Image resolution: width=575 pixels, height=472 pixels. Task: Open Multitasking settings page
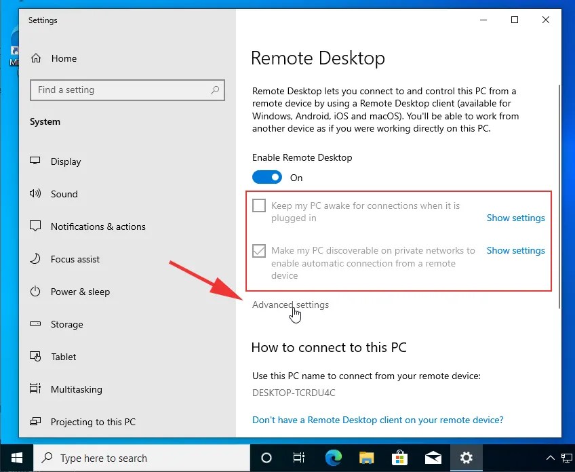point(76,389)
